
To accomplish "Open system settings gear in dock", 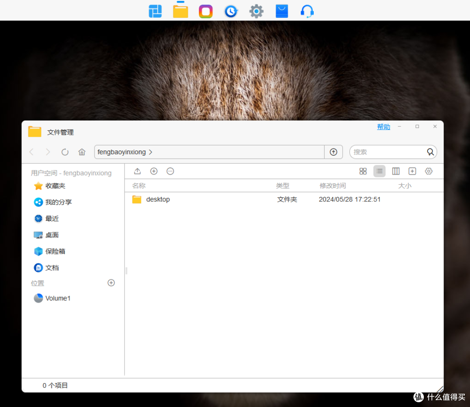I will [x=256, y=11].
